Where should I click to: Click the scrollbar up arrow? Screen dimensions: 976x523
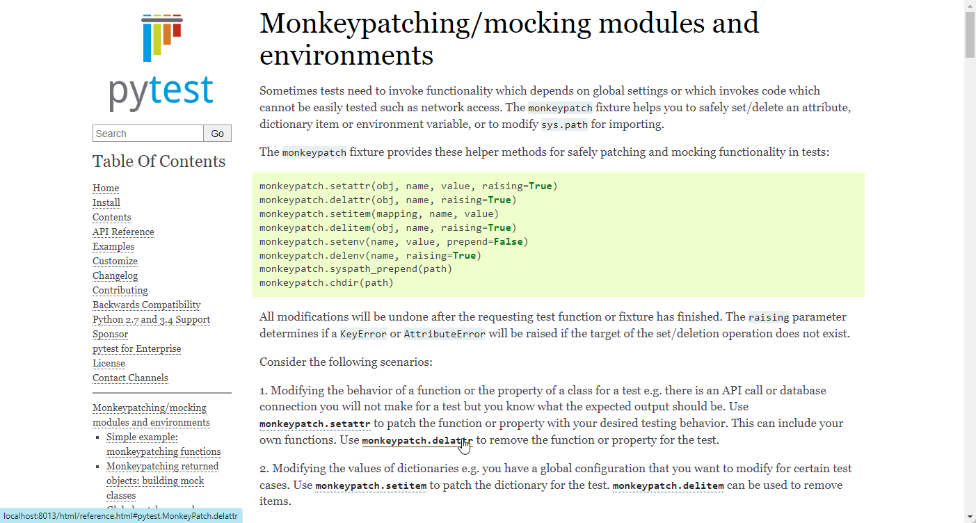tap(970, 6)
